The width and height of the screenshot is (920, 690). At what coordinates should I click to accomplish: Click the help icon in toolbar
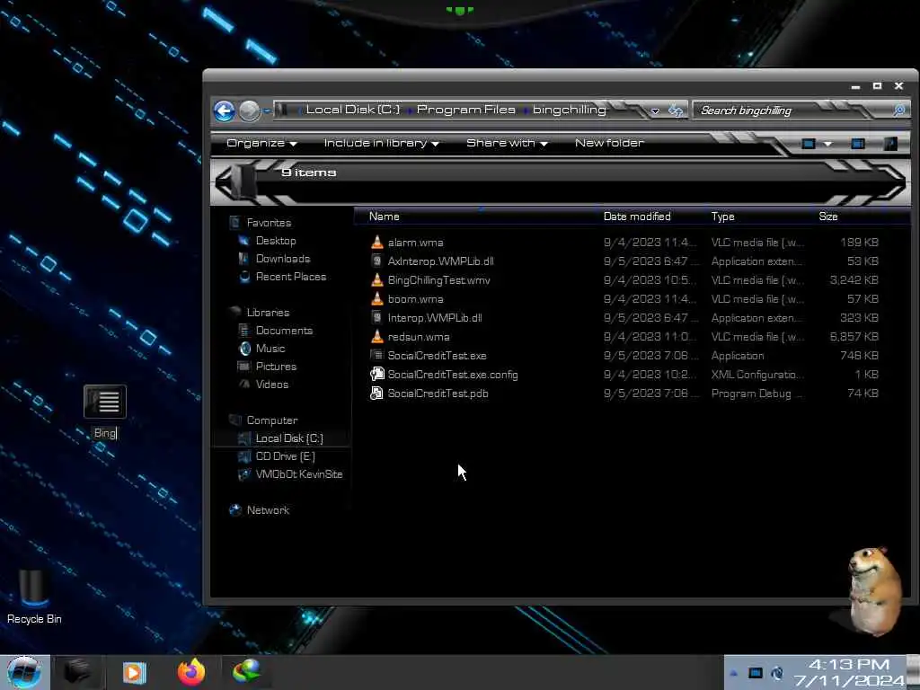point(890,143)
